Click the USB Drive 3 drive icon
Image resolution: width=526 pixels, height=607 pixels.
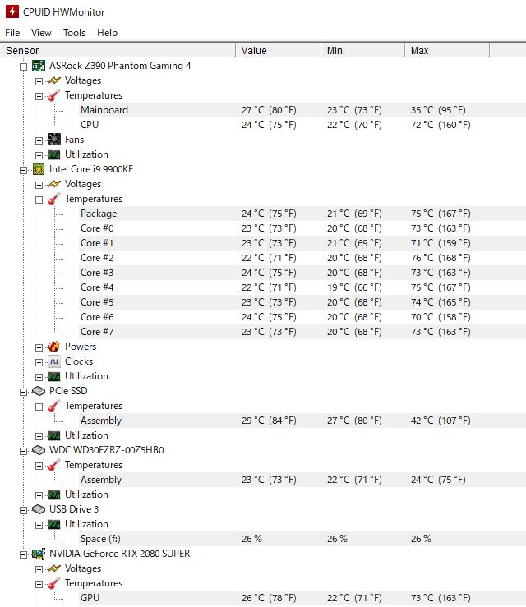(39, 509)
